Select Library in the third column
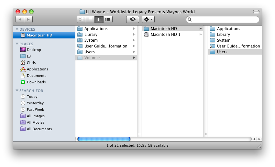The height and width of the screenshot is (167, 275). point(235,35)
